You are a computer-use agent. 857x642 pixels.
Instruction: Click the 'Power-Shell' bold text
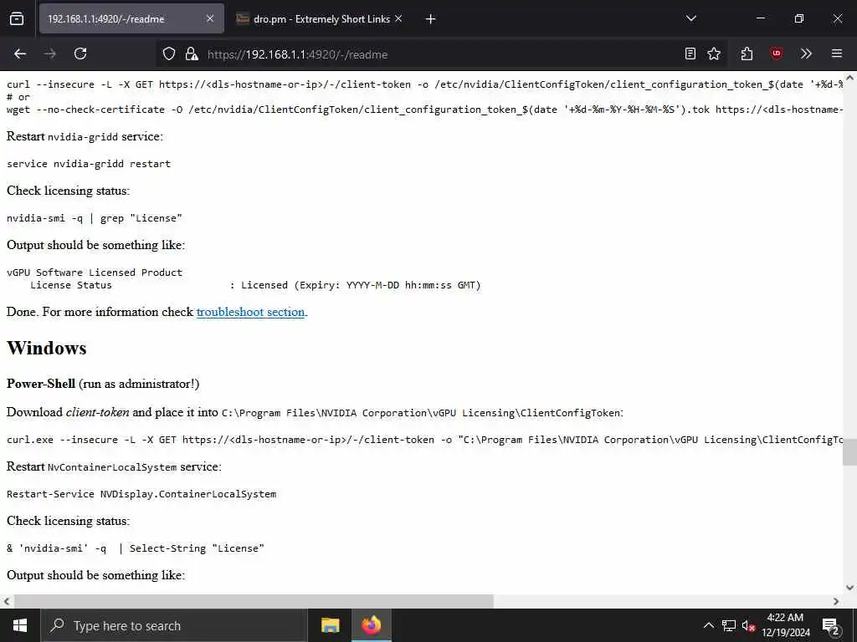(40, 384)
